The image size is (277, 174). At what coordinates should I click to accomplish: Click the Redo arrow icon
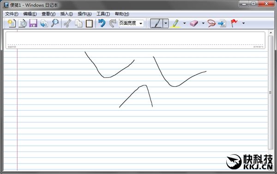[x=113, y=23]
